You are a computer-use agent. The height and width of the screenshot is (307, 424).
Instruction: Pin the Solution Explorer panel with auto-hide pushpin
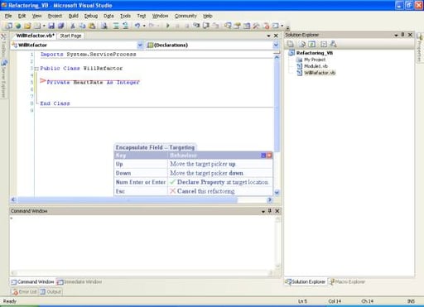(x=402, y=35)
